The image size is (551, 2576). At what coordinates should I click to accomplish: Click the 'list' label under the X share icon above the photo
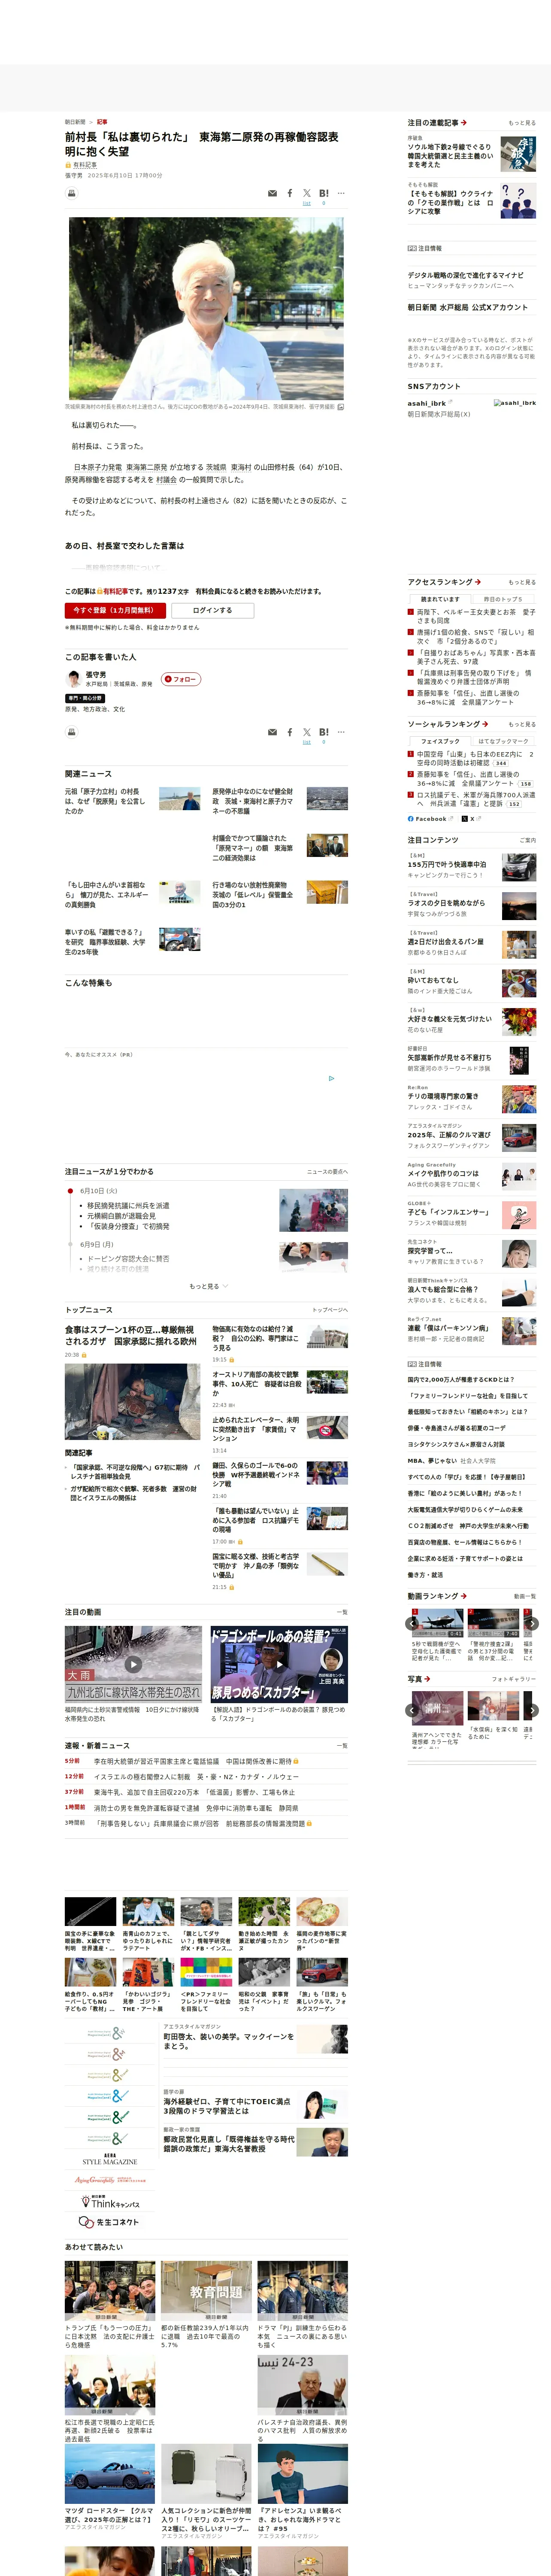pos(307,203)
